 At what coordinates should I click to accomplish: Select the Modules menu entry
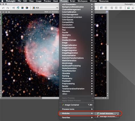(77, 113)
